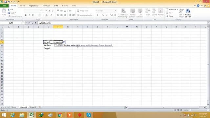Toggle Underline formatting
The image size is (210, 118).
(33, 15)
